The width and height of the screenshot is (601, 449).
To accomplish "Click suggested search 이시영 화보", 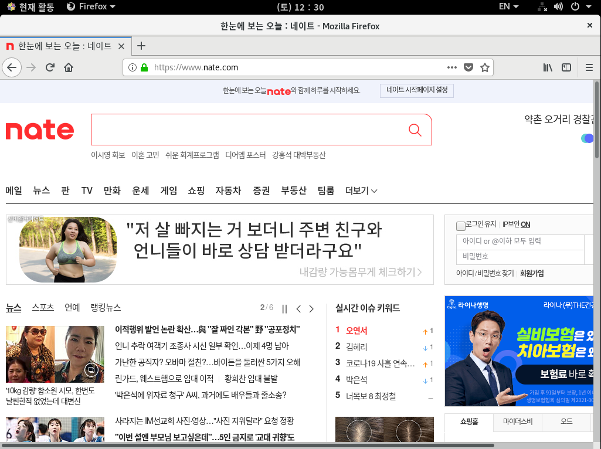I will coord(108,155).
